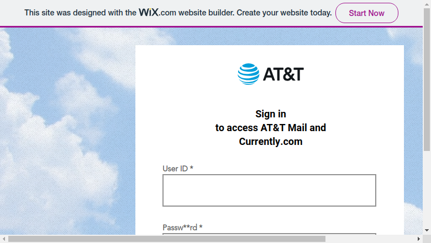
Task: Focus the User ID input field
Action: [270, 191]
